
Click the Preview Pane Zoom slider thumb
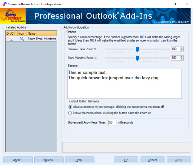point(137,49)
